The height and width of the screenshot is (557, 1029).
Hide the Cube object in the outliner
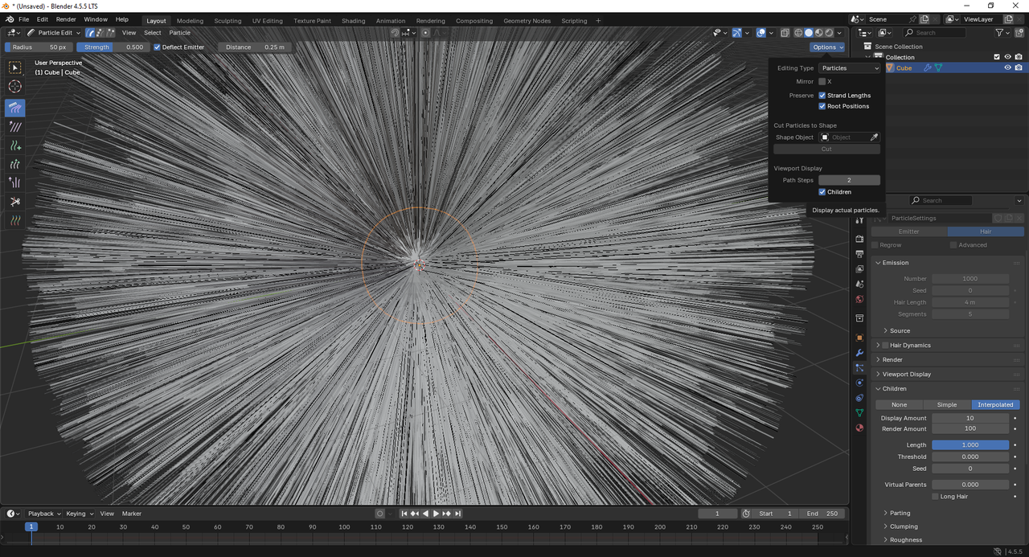[1007, 68]
